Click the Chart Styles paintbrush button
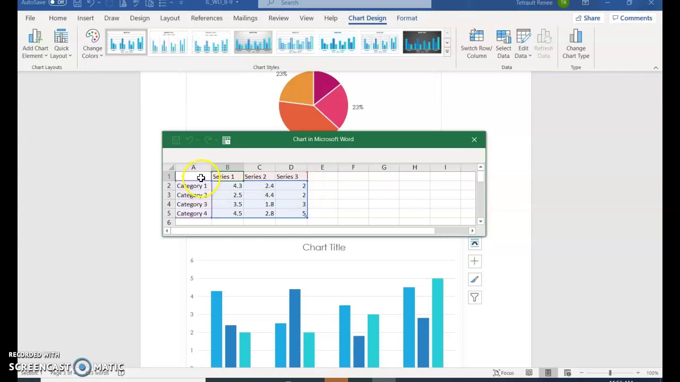 [474, 279]
